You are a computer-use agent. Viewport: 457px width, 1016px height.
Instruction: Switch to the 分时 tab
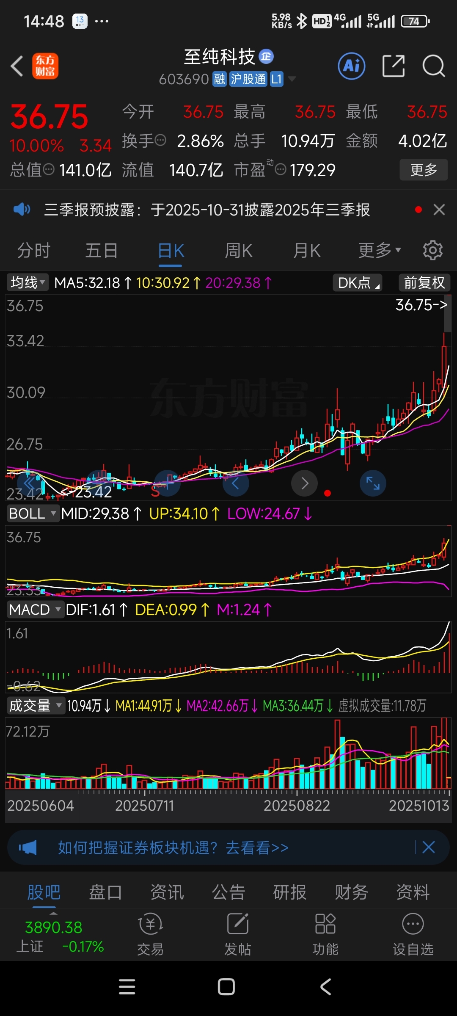(x=34, y=251)
